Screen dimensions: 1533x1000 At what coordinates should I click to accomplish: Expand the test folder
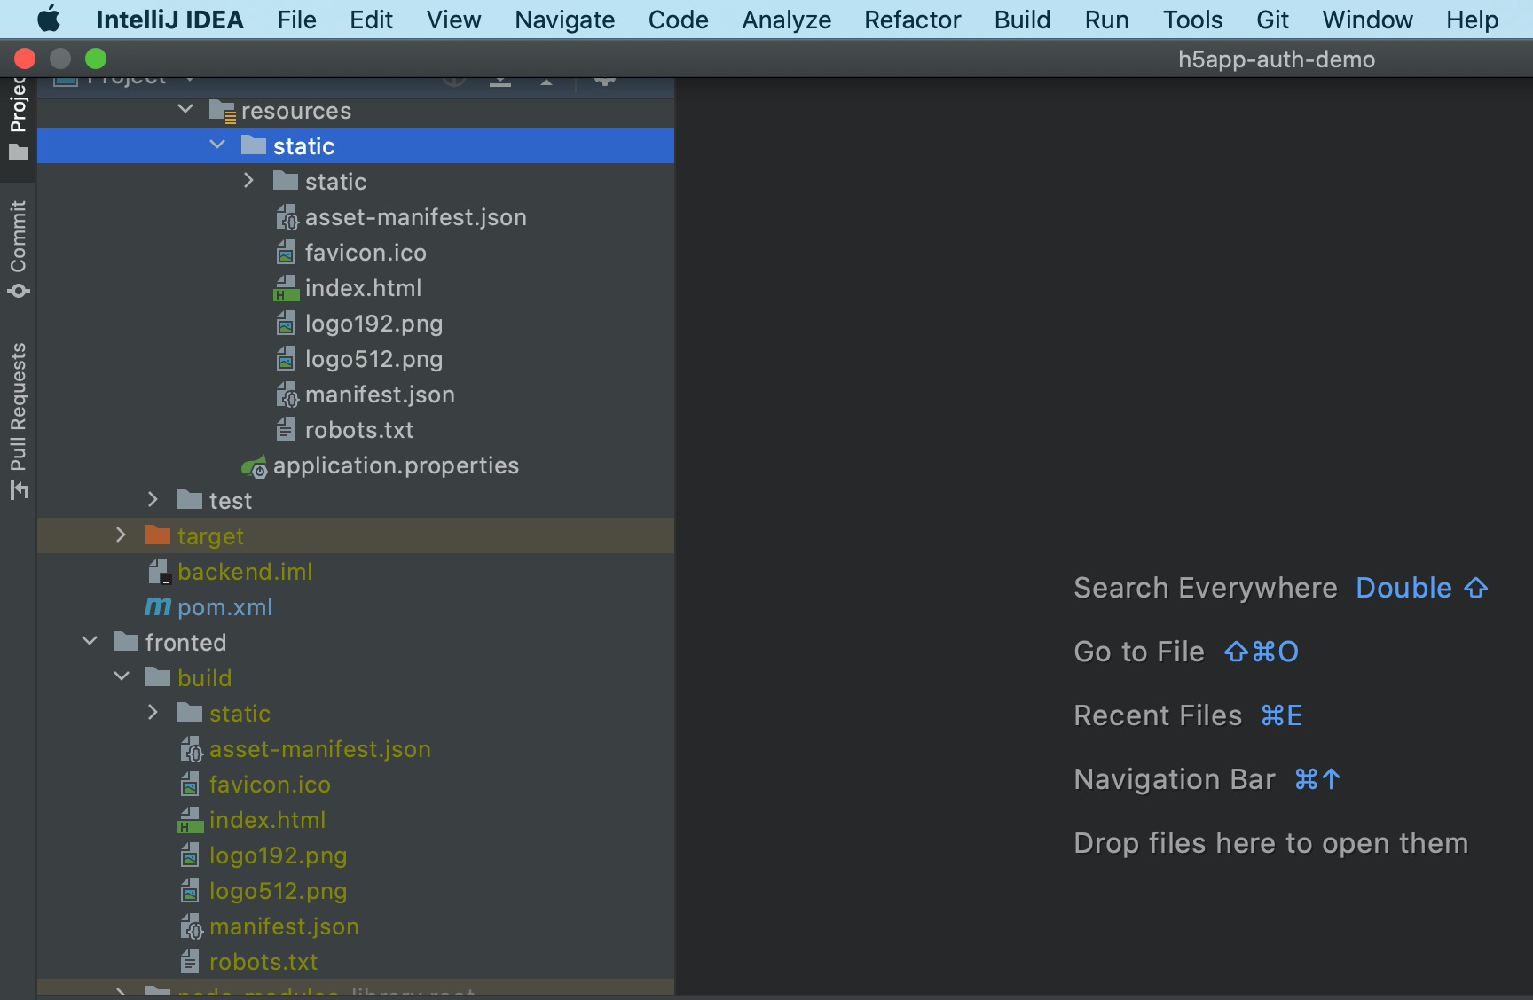pos(153,500)
